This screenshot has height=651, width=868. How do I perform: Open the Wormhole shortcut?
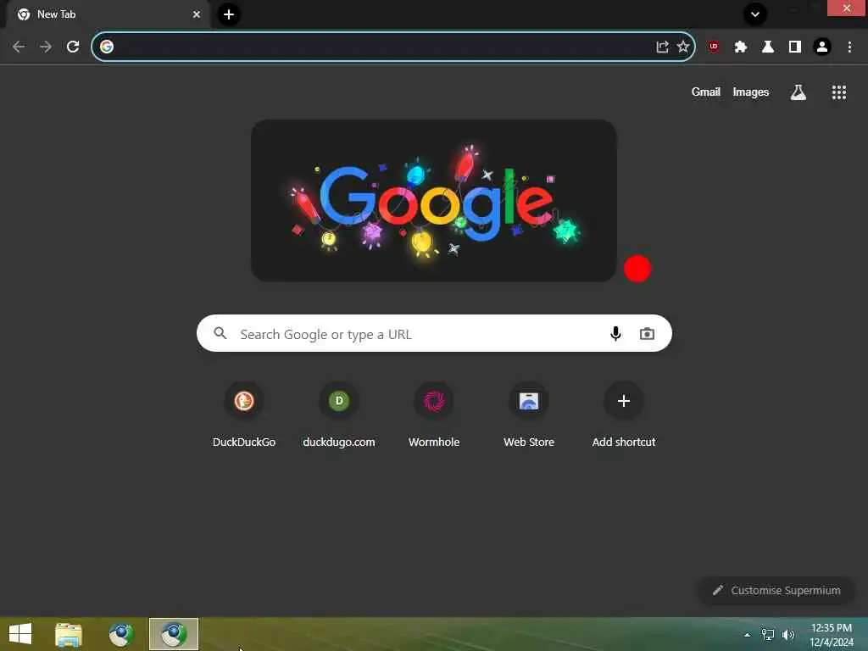pyautogui.click(x=434, y=414)
